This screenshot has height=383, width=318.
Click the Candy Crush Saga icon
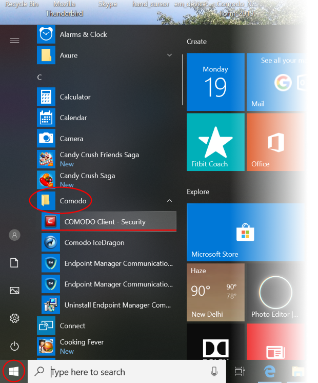46,180
